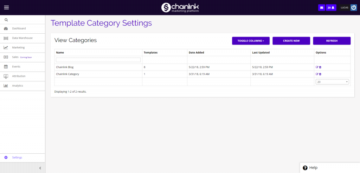Click the 'View Categories' heading
Screen dimensions: 360x173
(x=76, y=40)
